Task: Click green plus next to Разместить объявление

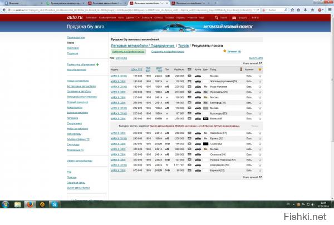Action: (x=97, y=64)
